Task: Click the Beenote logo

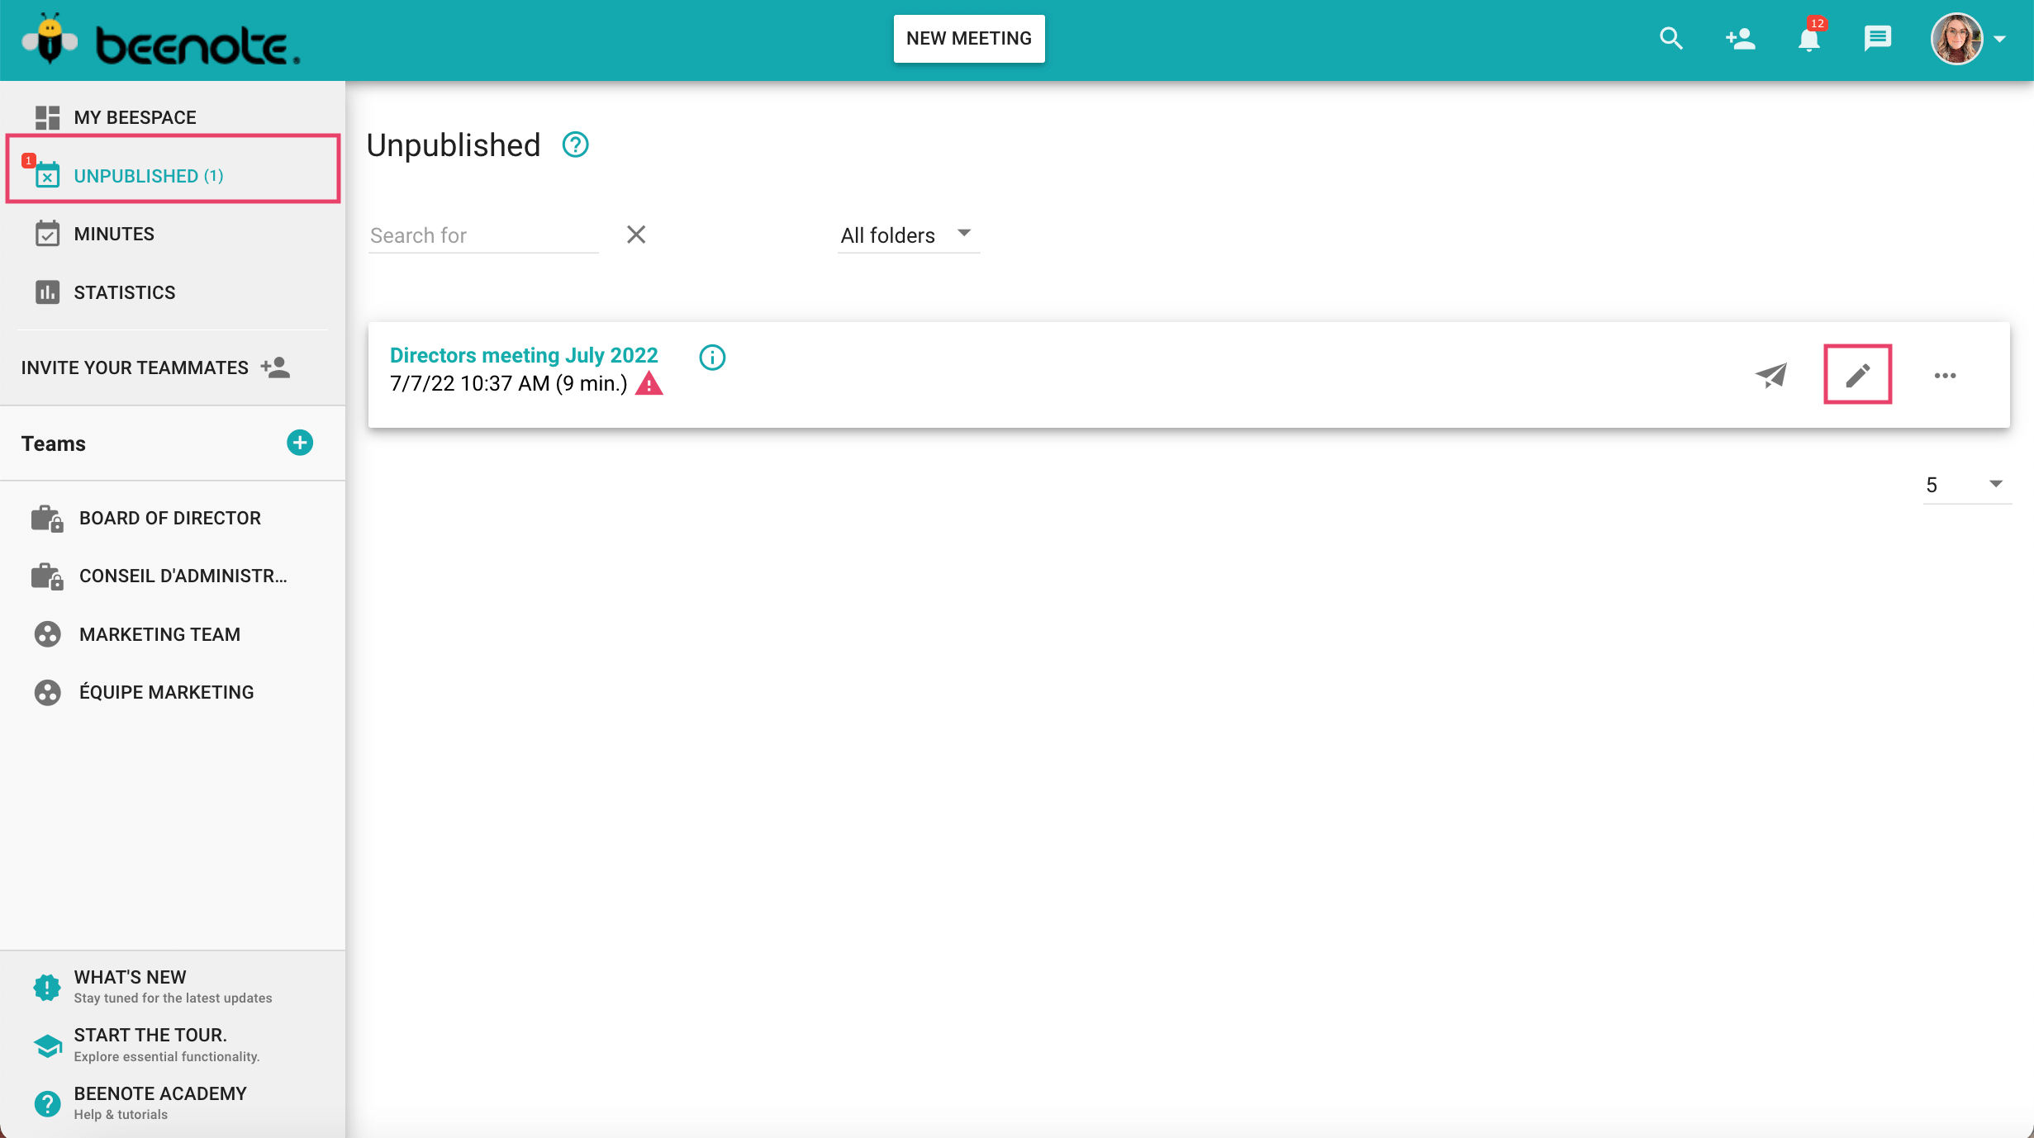Action: 161,40
